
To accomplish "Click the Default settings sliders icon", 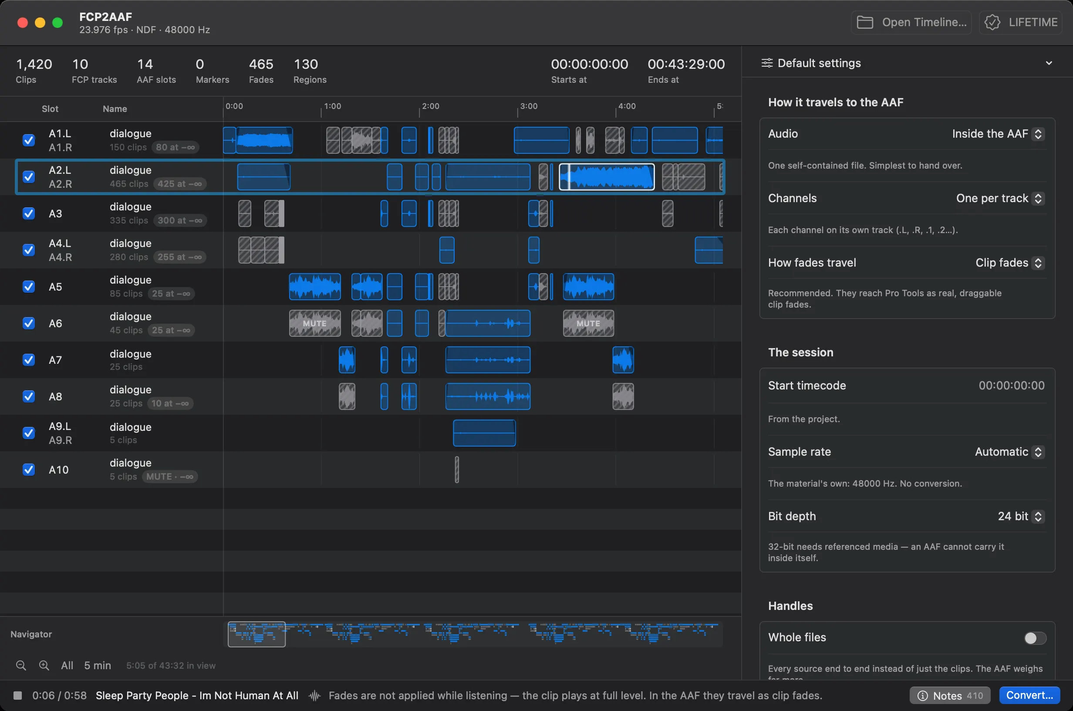I will coord(767,63).
